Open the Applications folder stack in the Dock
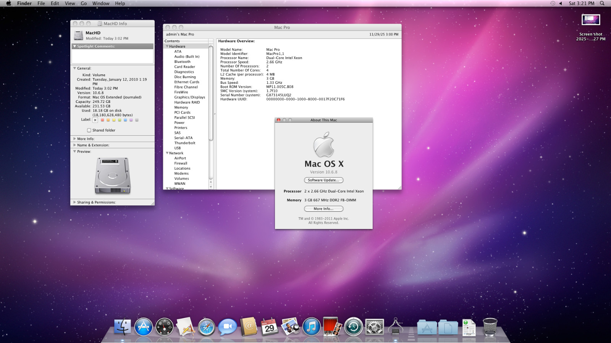Screen dimensions: 611x343 [427, 327]
